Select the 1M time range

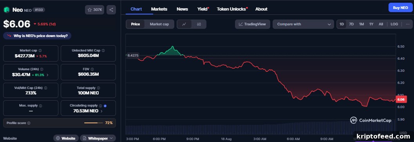pos(362,24)
